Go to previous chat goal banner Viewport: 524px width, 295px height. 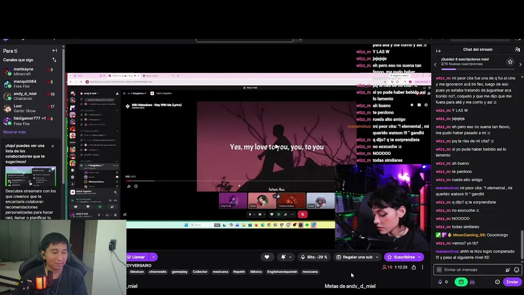point(435,64)
